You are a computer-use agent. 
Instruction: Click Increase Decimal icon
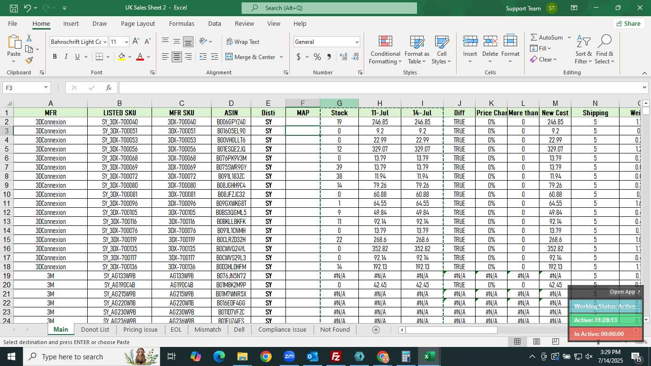coord(344,57)
